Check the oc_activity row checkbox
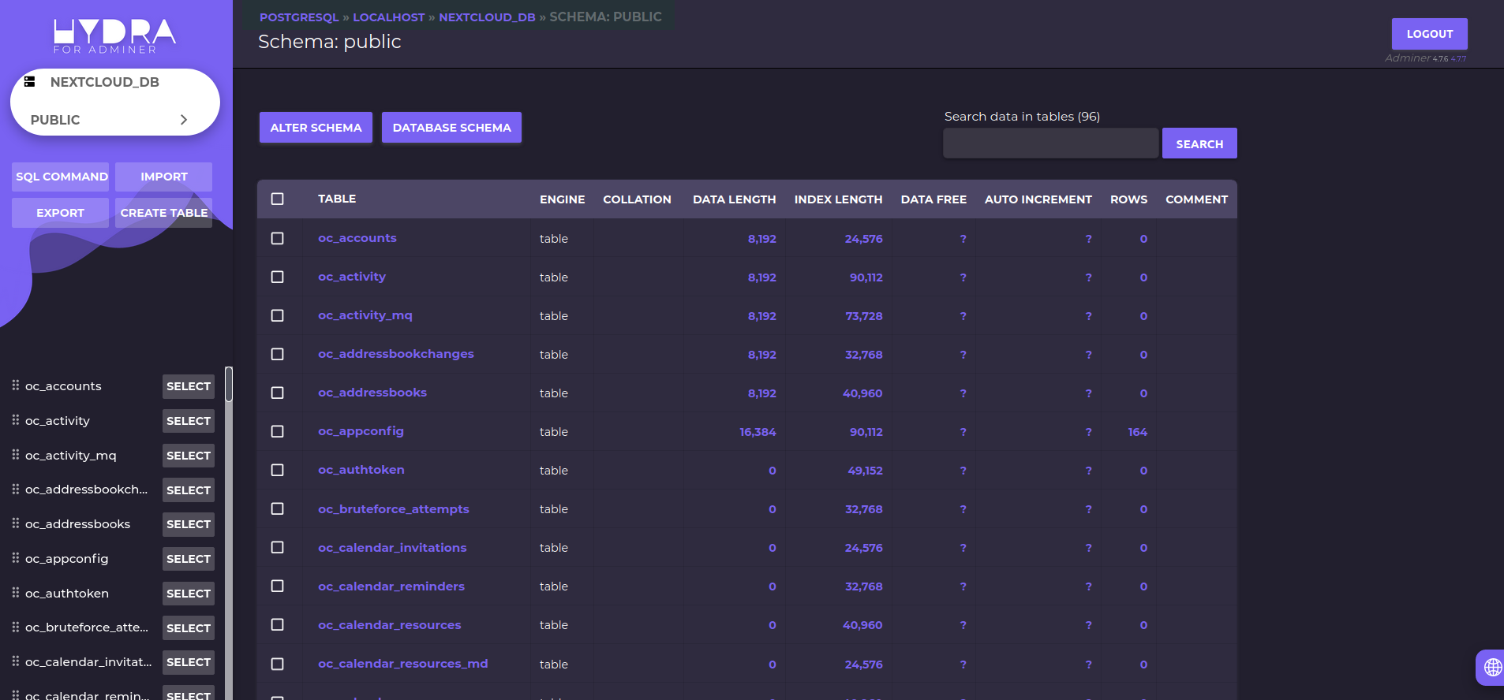 click(277, 277)
